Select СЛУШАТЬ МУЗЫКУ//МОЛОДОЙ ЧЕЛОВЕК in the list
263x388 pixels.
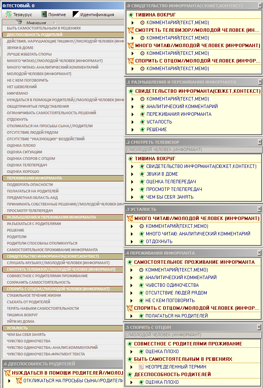pyautogui.click(x=63, y=263)
